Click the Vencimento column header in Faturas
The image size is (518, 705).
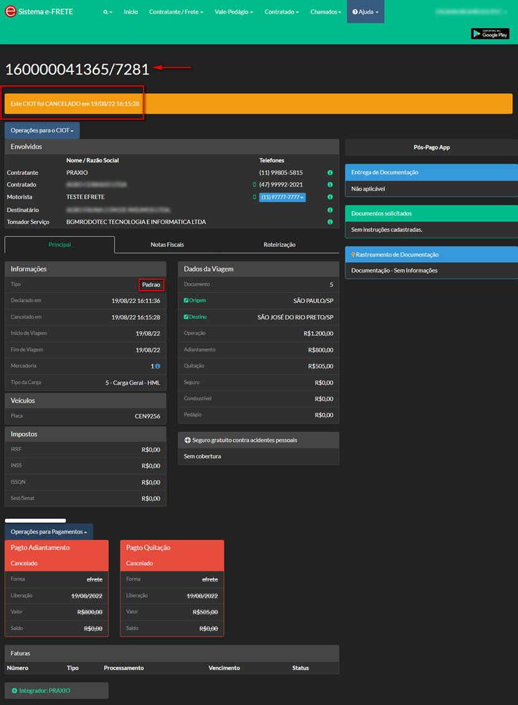click(x=224, y=668)
